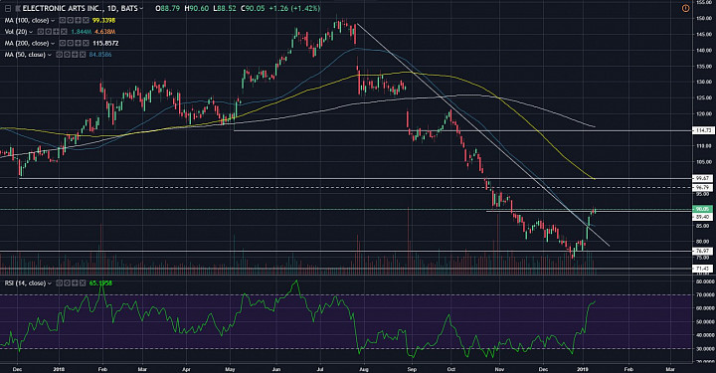Click the yellow MA value 99.3398
Screen dimensions: 716x373
tap(103, 20)
